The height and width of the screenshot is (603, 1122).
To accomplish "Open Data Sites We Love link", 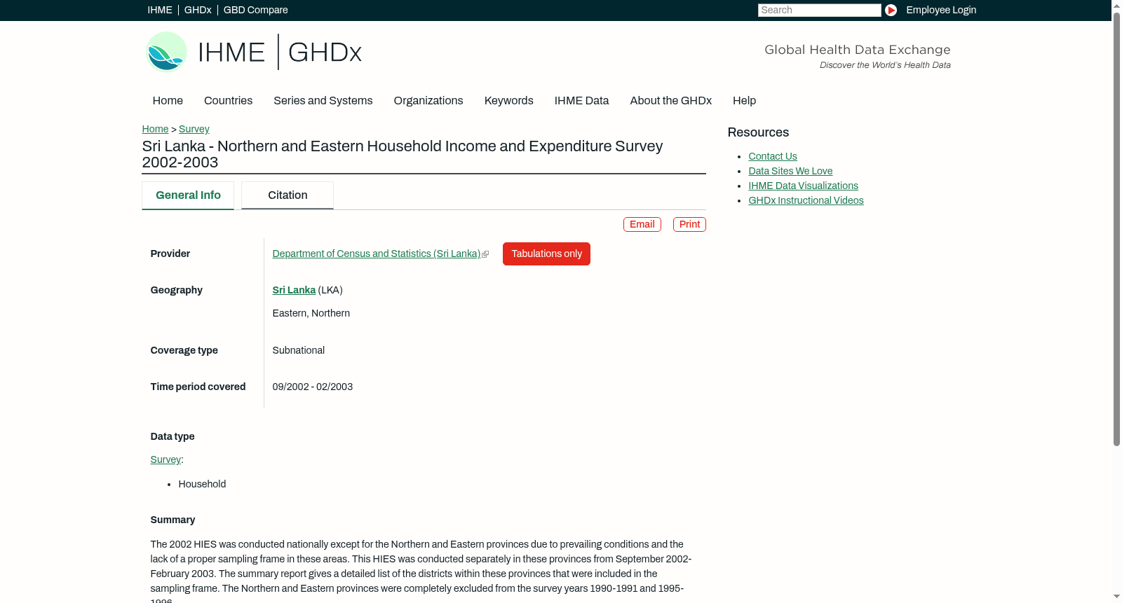I will (790, 171).
